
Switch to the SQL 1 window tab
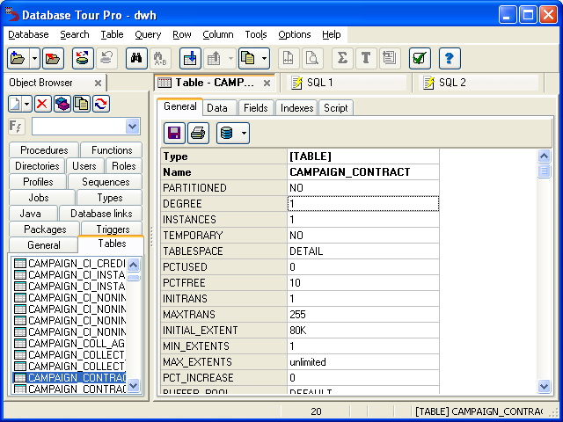click(x=345, y=83)
